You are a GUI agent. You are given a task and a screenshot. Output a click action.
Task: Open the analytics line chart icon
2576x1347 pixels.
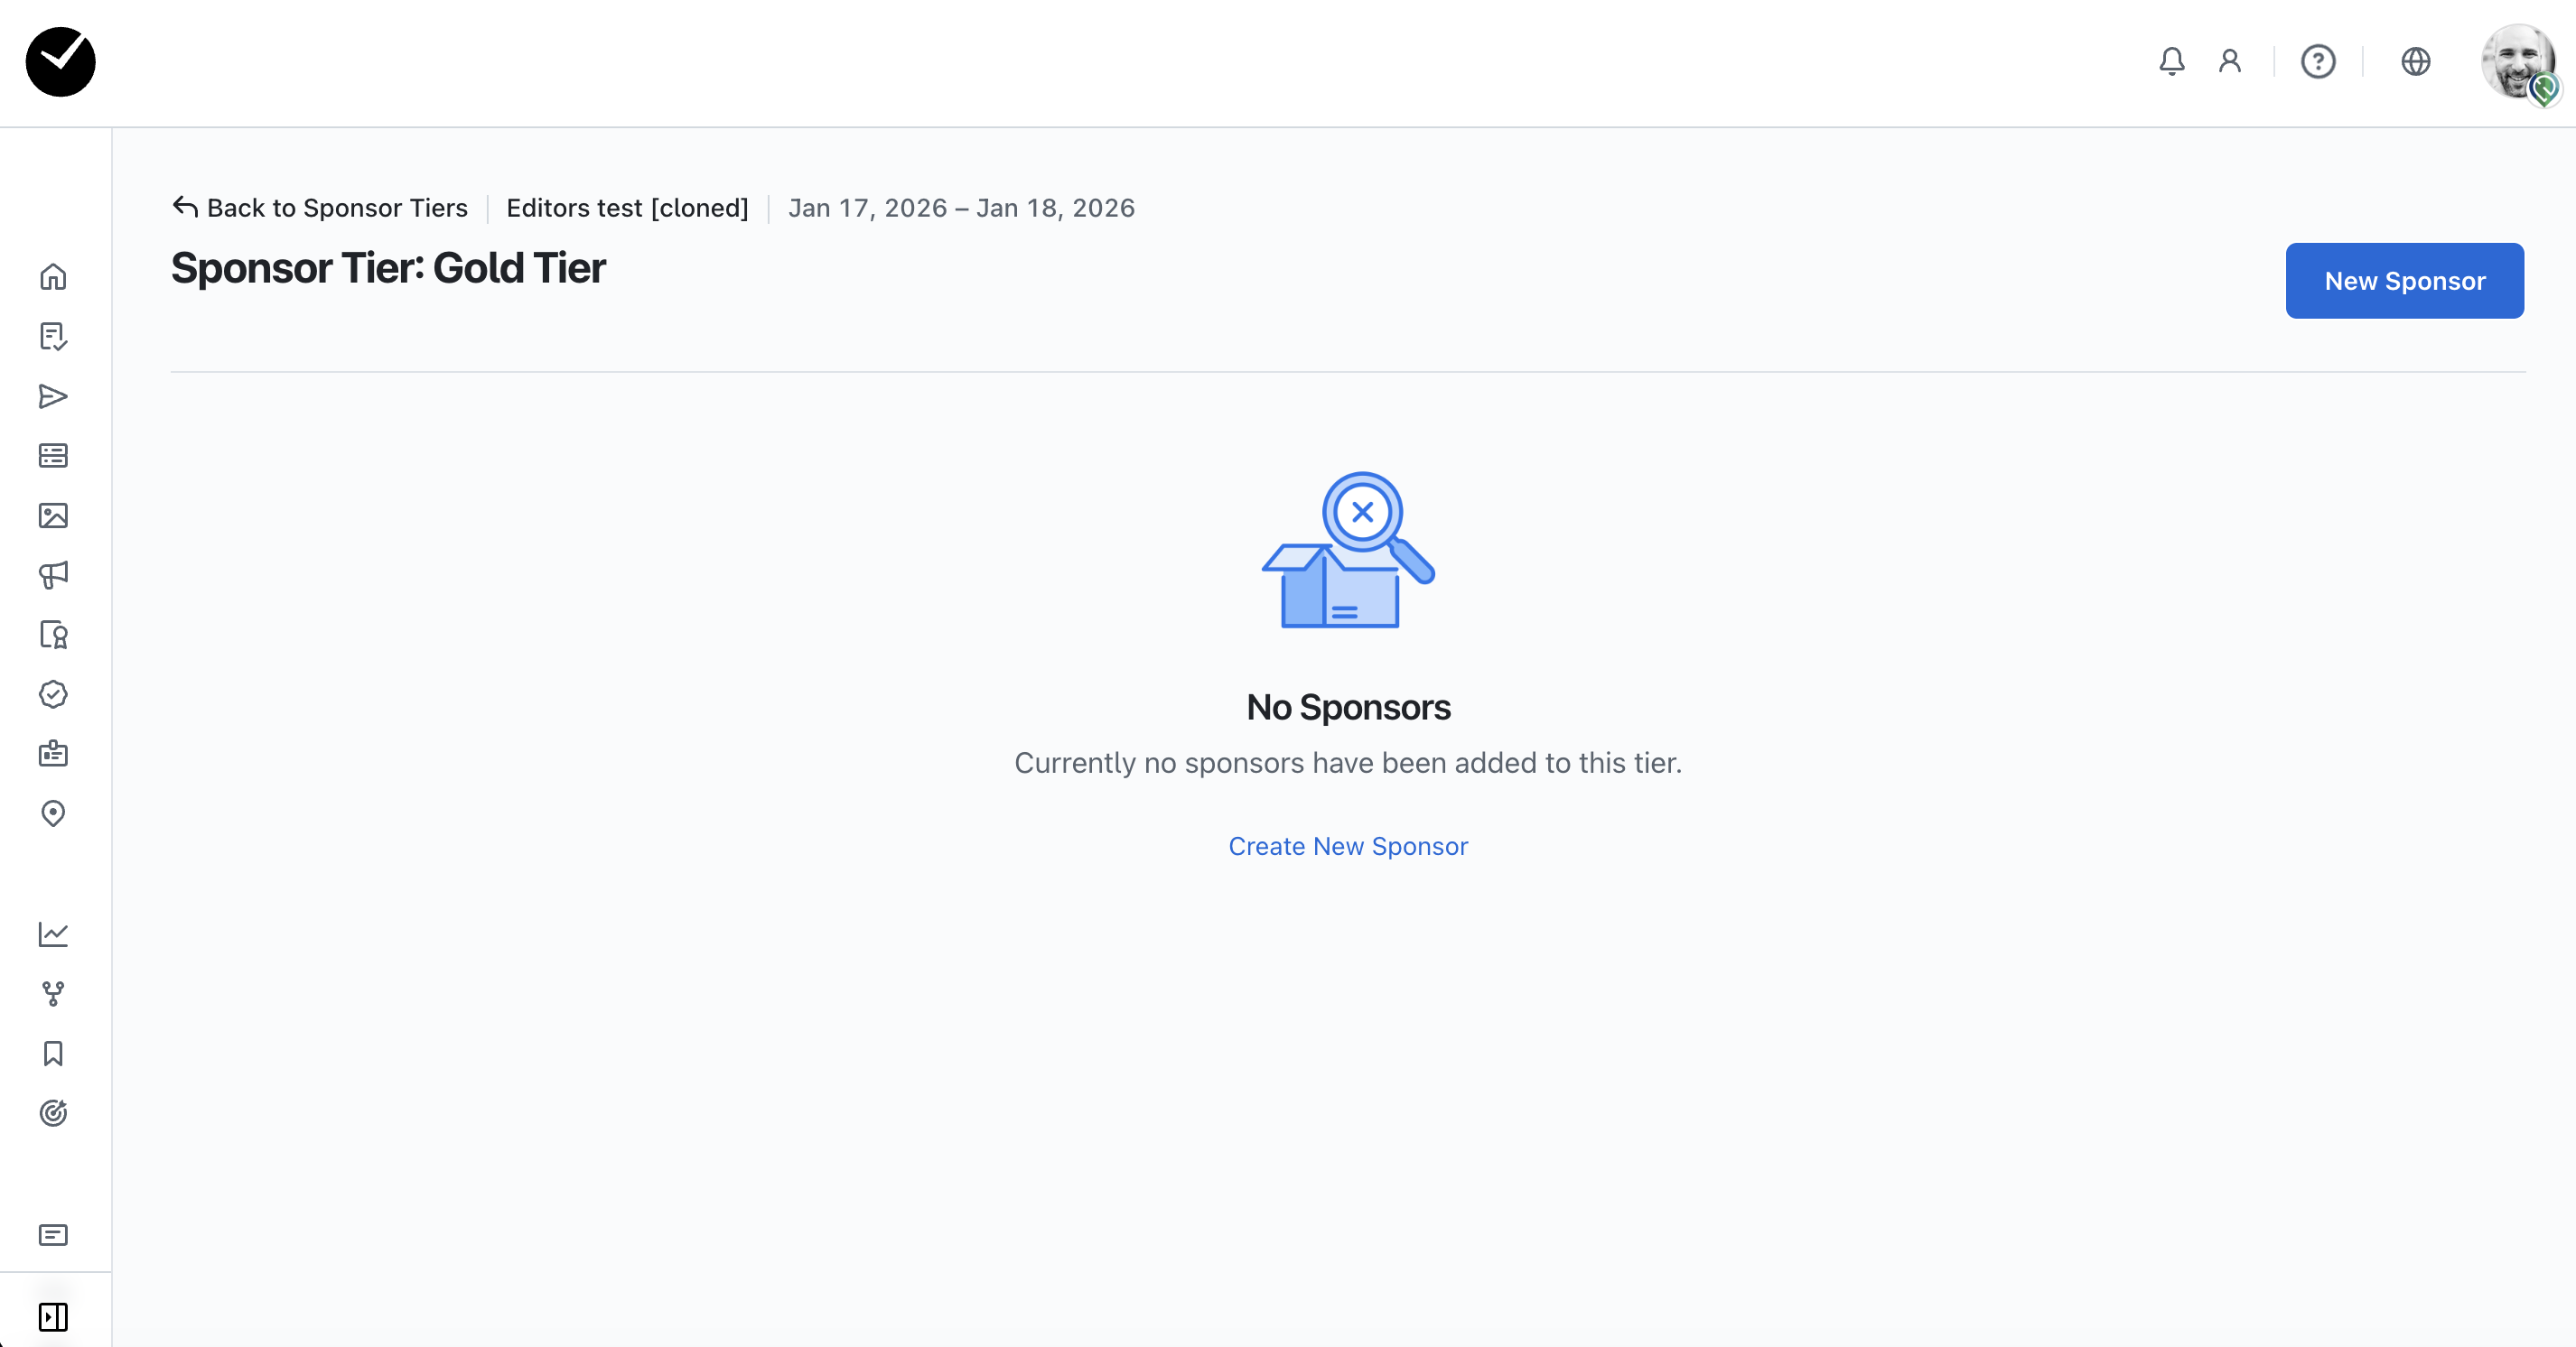(53, 934)
